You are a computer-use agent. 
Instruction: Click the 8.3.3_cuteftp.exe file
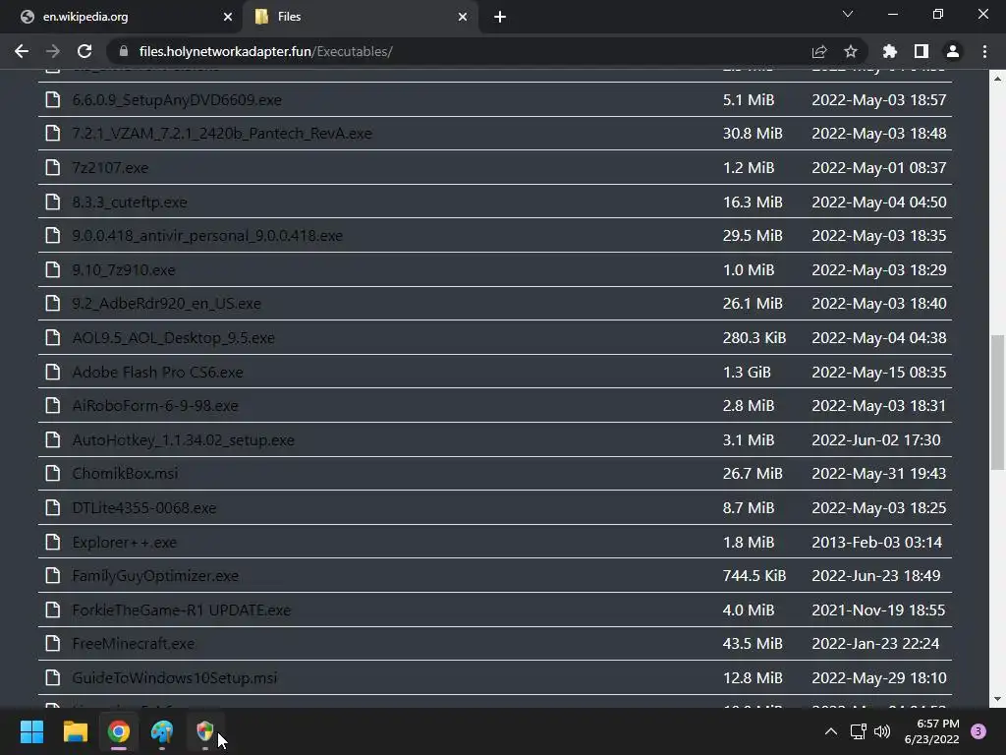(130, 202)
